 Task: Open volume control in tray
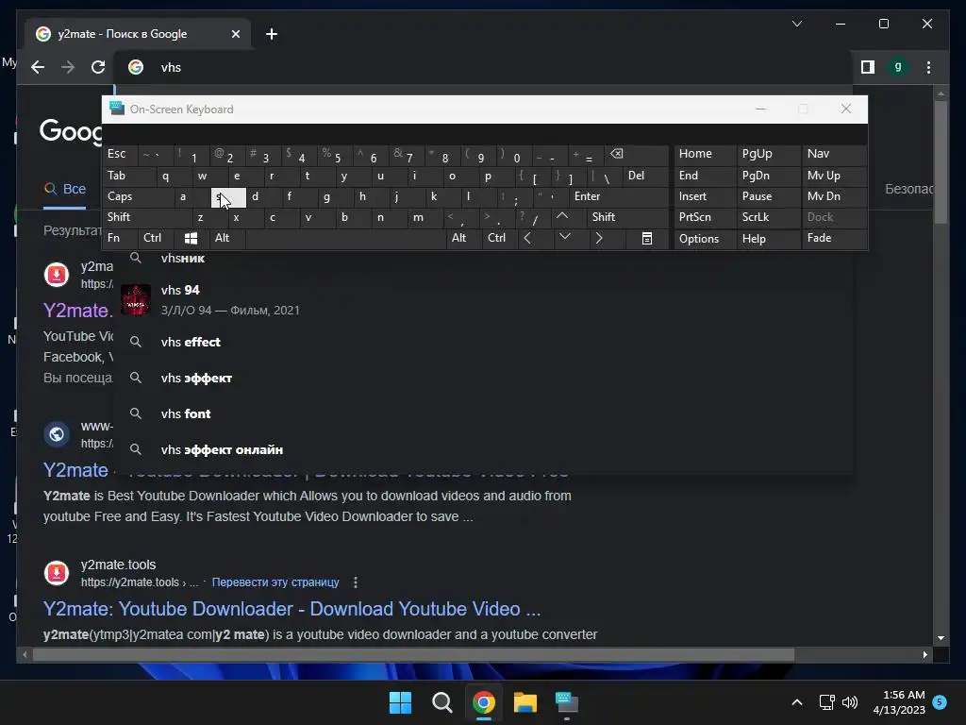(850, 702)
